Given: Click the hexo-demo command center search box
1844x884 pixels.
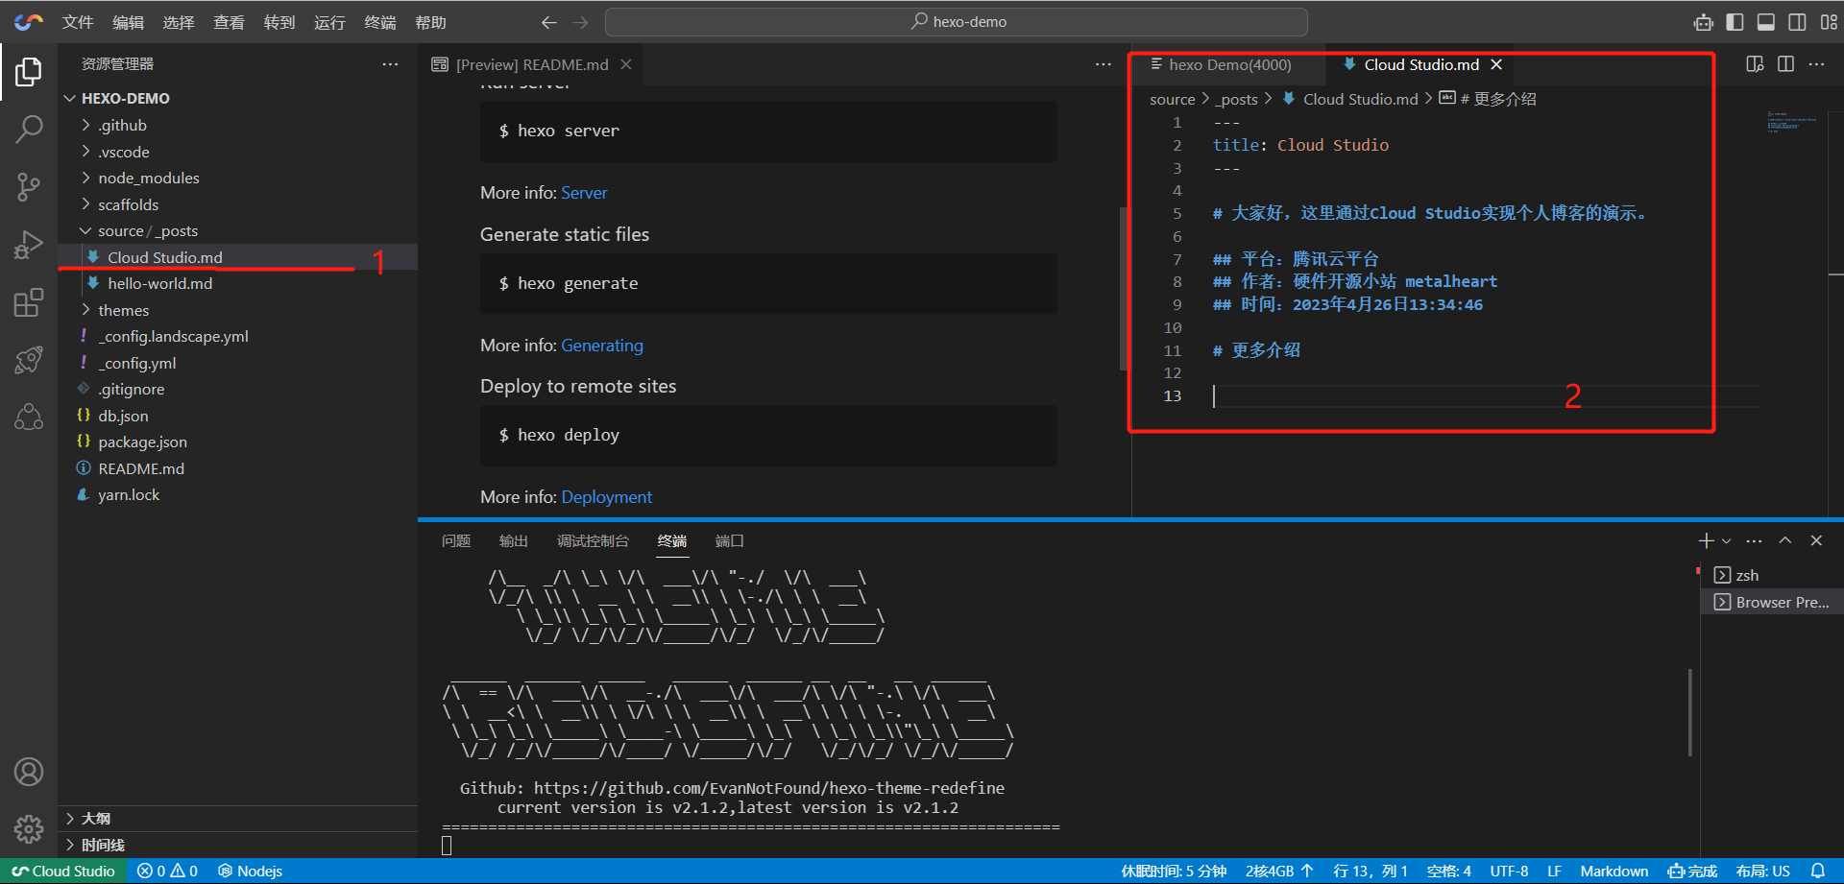Looking at the screenshot, I should (x=957, y=22).
